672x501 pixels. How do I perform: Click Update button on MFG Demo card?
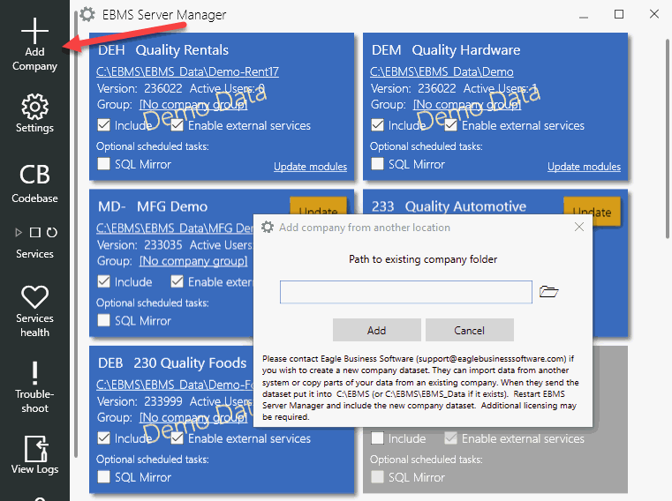coord(318,206)
